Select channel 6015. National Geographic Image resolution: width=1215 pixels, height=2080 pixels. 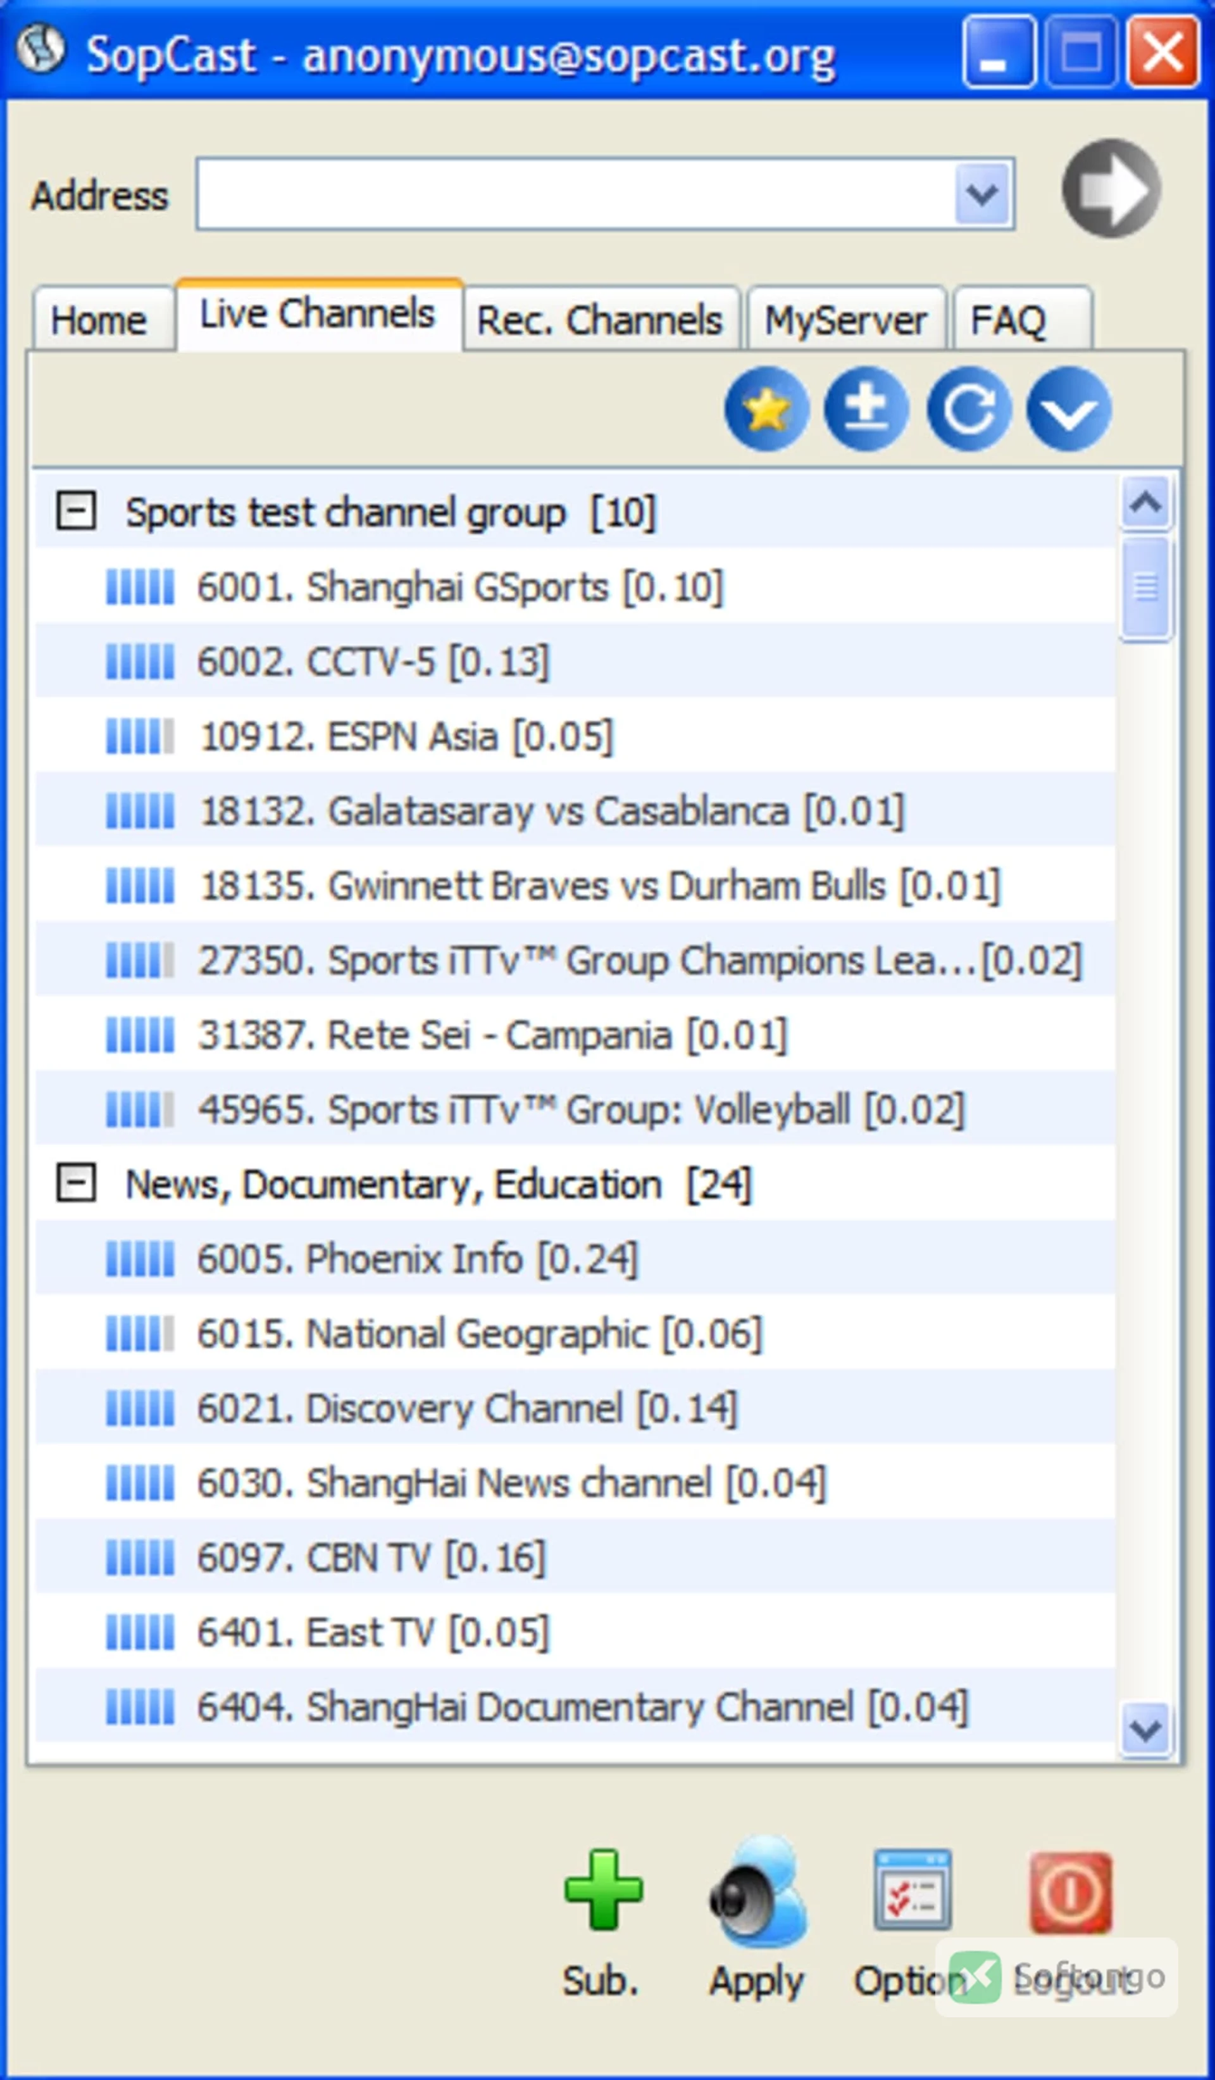(x=575, y=1333)
